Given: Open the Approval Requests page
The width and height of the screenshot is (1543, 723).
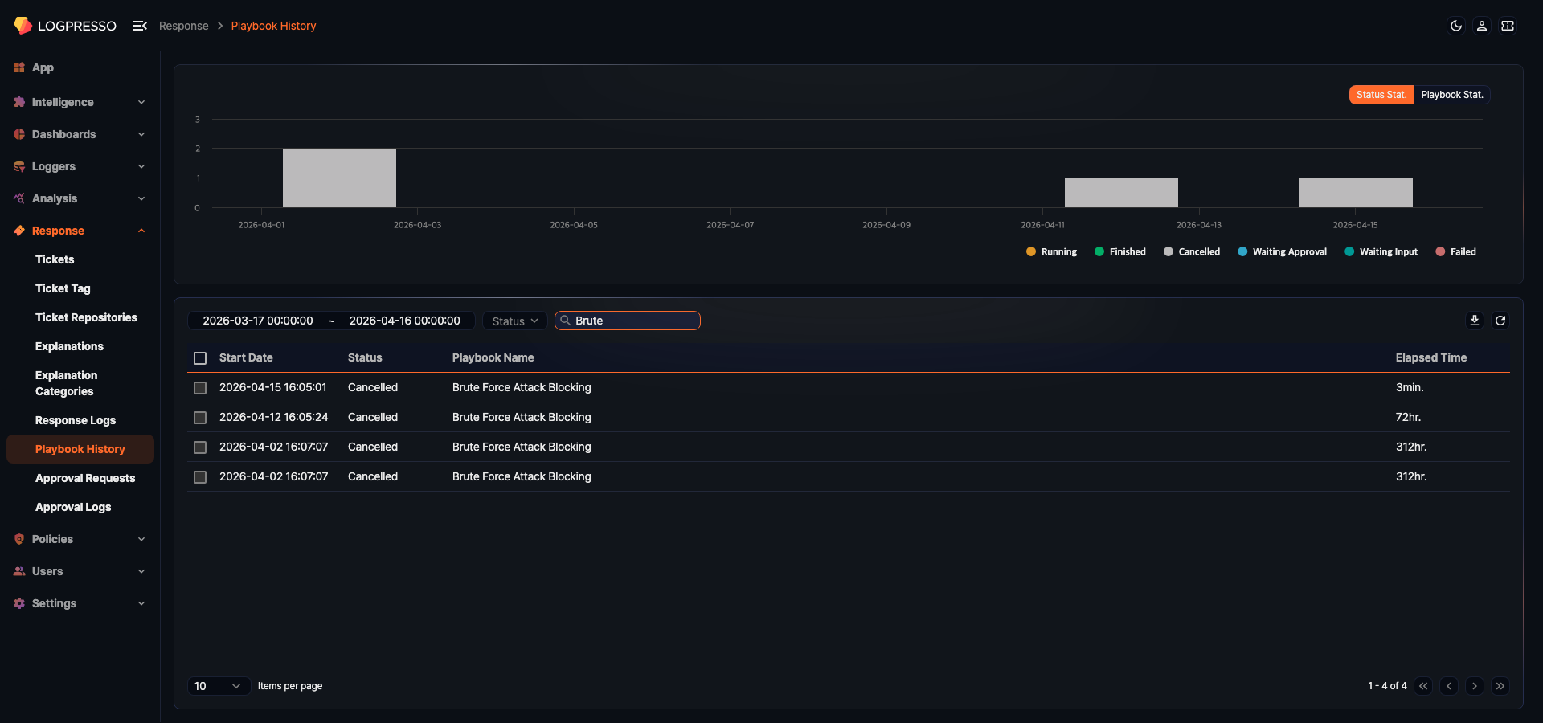Looking at the screenshot, I should (85, 478).
